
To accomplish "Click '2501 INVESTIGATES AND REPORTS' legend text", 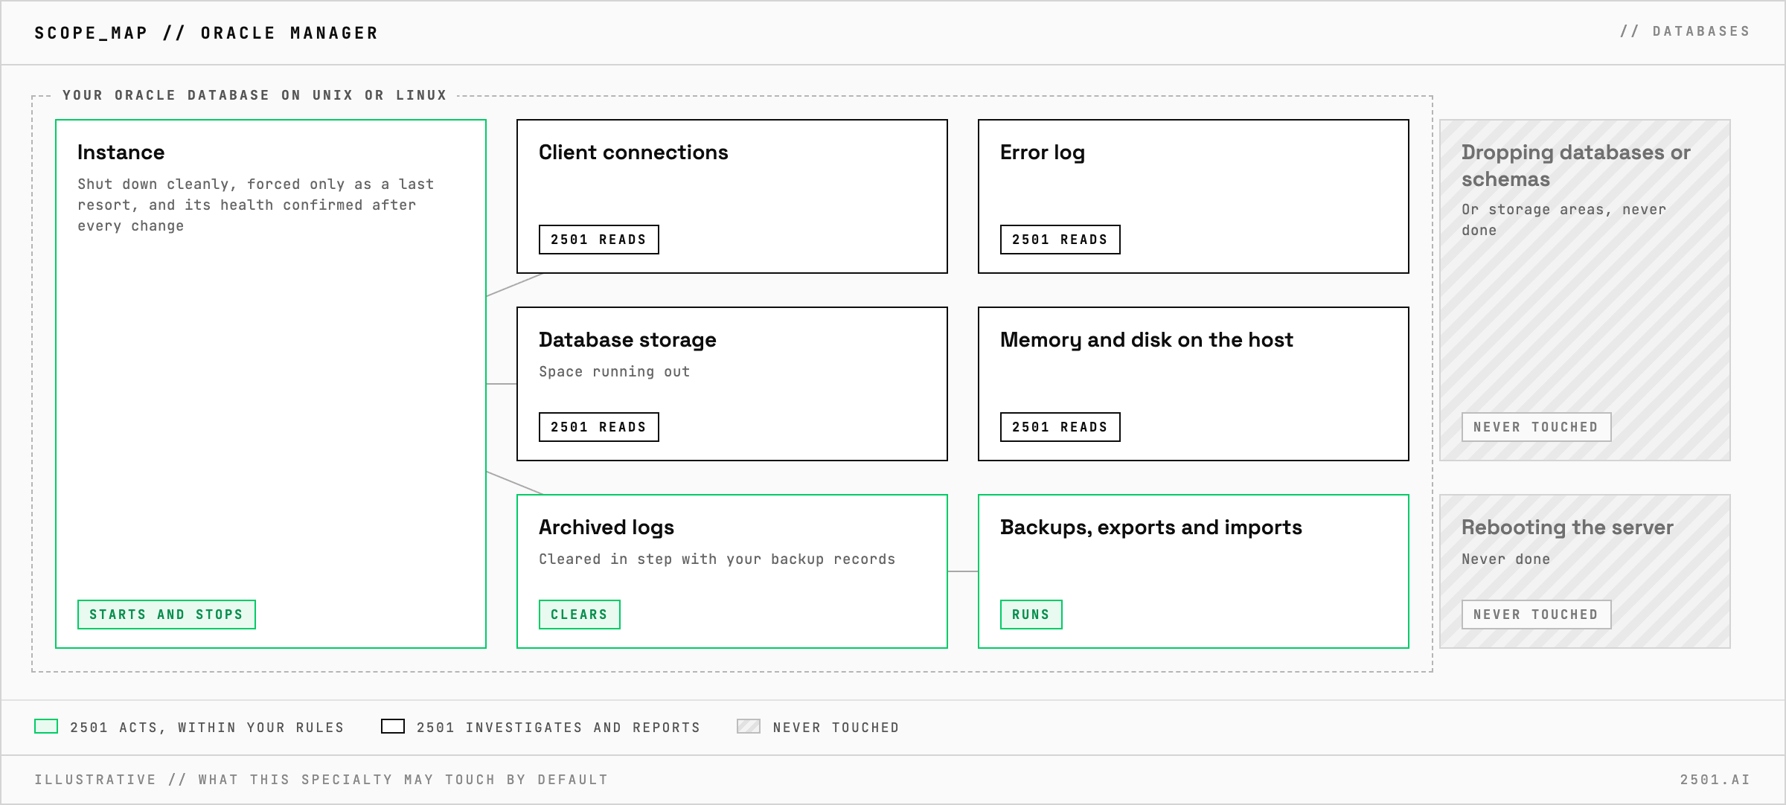I will [x=559, y=727].
